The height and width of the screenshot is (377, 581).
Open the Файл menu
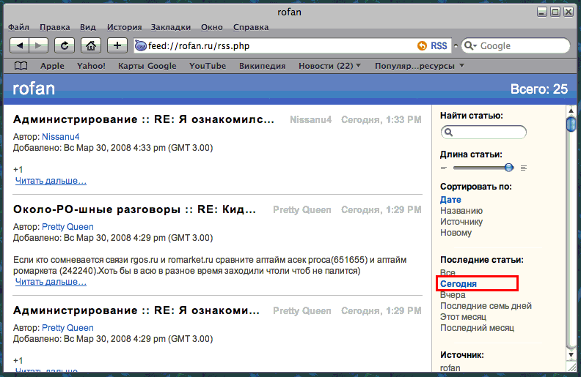pyautogui.click(x=18, y=27)
